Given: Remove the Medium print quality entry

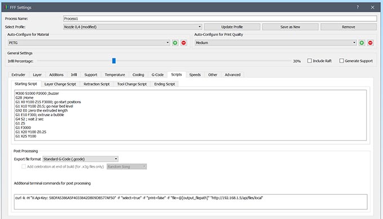Looking at the screenshot, I should pos(370,43).
